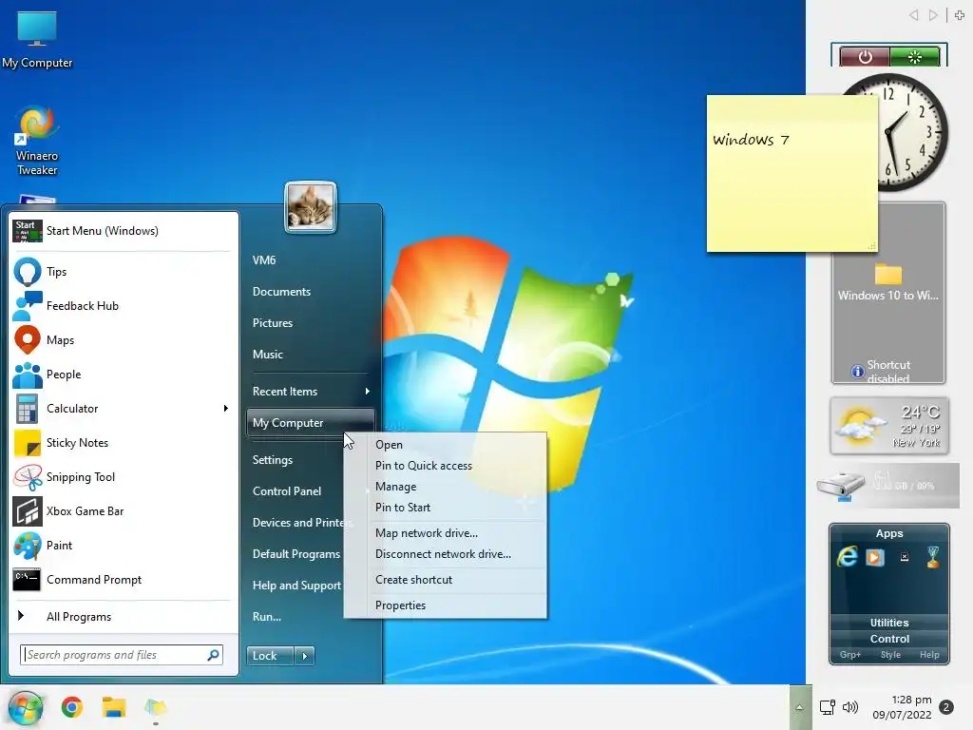This screenshot has height=730, width=973.
Task: Click the trophy icon in Apps gadget
Action: tap(933, 557)
